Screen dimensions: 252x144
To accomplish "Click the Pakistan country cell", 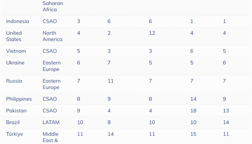I will pyautogui.click(x=16, y=111).
